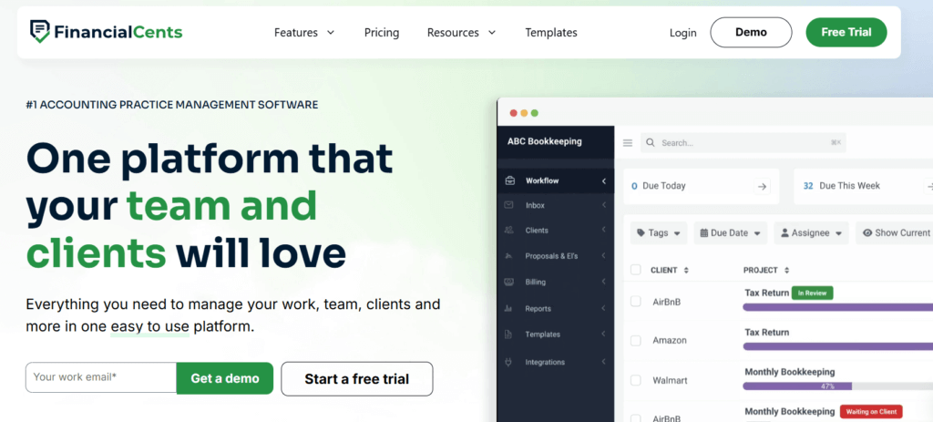Viewport: 933px width, 422px height.
Task: Click the arrow icon in Due Today card
Action: (763, 186)
